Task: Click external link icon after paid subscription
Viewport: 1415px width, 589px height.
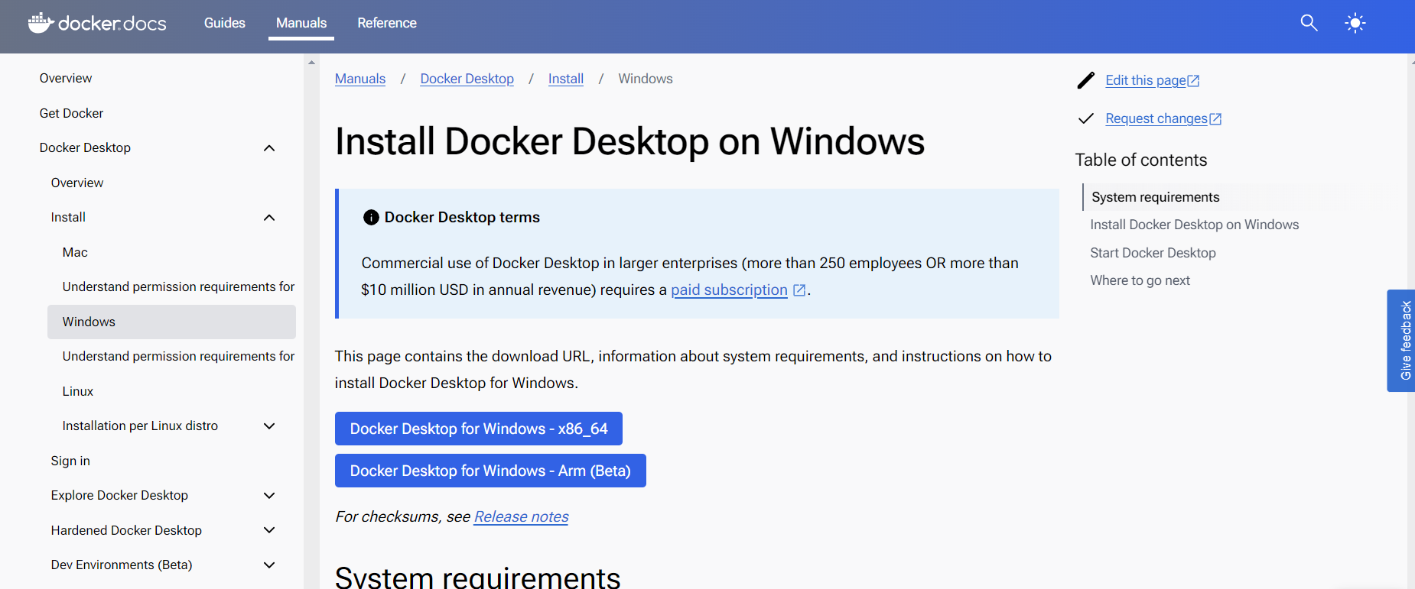Action: 799,290
